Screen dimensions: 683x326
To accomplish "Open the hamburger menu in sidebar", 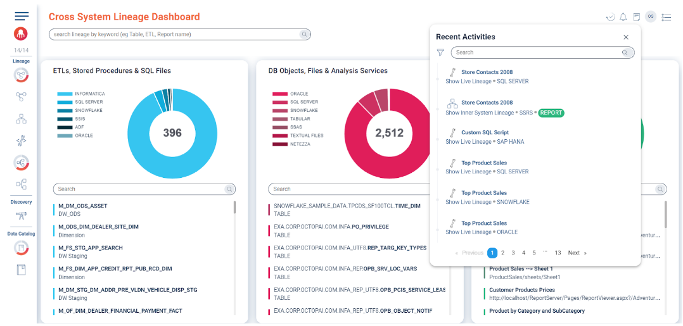I will click(22, 16).
